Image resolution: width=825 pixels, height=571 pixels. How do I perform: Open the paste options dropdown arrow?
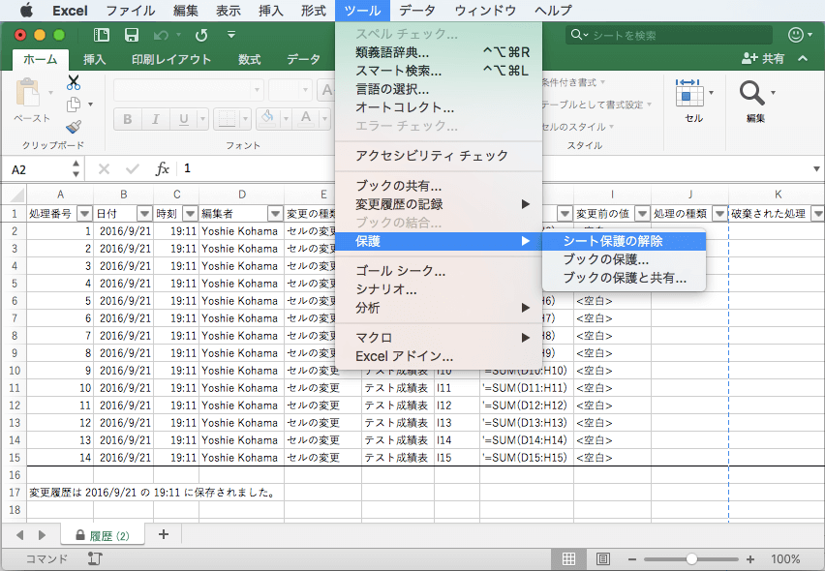click(50, 93)
